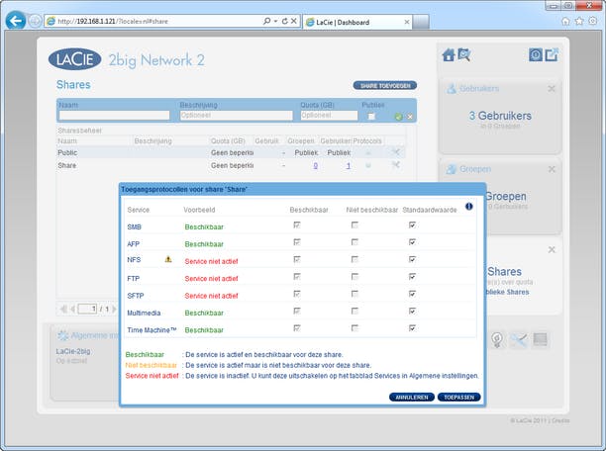Open settings wrench icon for Share row
Viewport: 606px width, 451px height.
point(396,165)
